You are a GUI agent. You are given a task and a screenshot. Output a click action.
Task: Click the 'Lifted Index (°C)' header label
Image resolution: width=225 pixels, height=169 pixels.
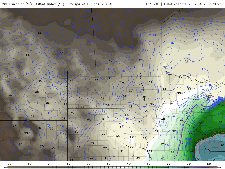point(50,4)
